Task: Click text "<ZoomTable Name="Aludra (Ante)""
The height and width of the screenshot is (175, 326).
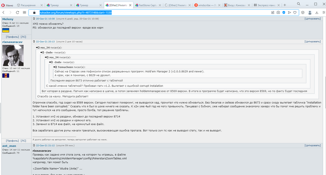Action: coord(56,169)
